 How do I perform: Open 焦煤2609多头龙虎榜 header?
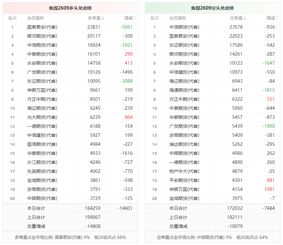coord(70,8)
